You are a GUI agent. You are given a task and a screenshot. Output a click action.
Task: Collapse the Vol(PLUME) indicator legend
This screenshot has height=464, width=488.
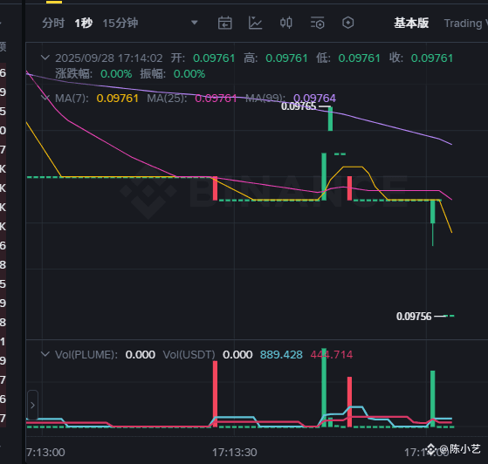pos(45,354)
